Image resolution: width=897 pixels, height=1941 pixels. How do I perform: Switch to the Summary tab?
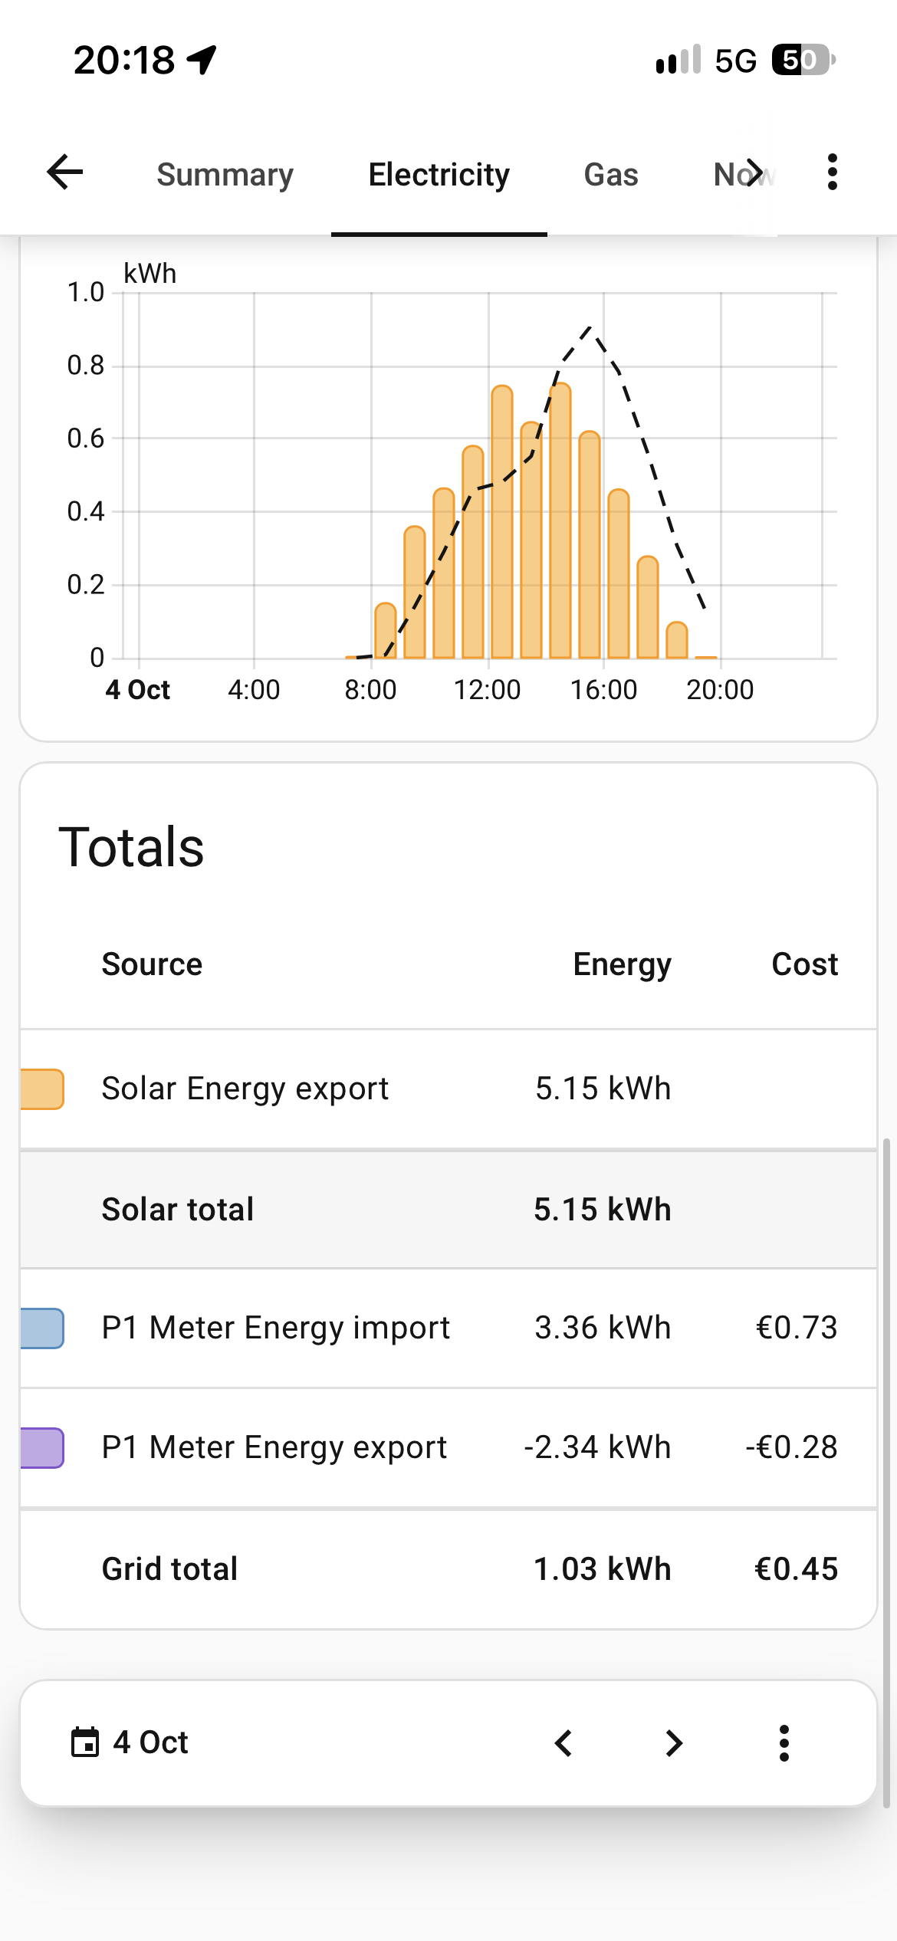tap(225, 175)
